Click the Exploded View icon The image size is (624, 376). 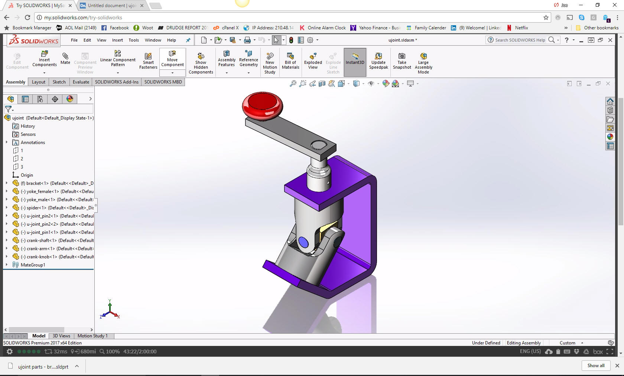coord(313,61)
